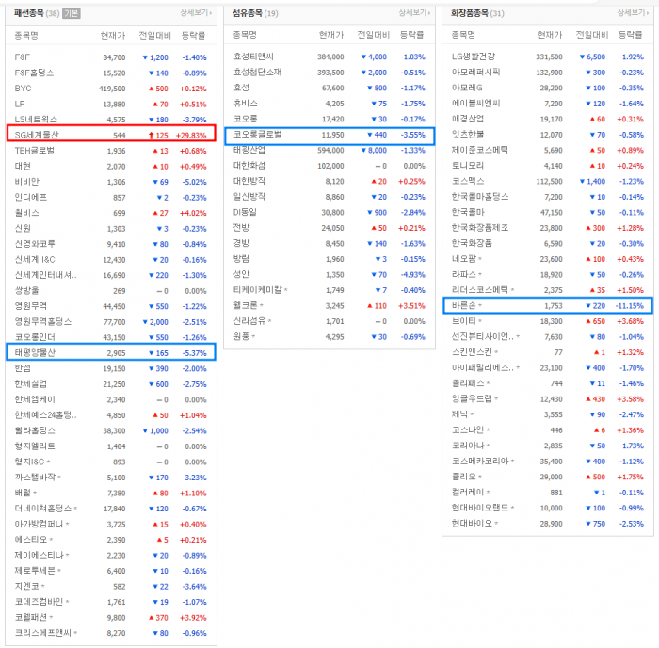The image size is (659, 648).
Task: Open SG세계물산 stock page
Action: point(37,135)
